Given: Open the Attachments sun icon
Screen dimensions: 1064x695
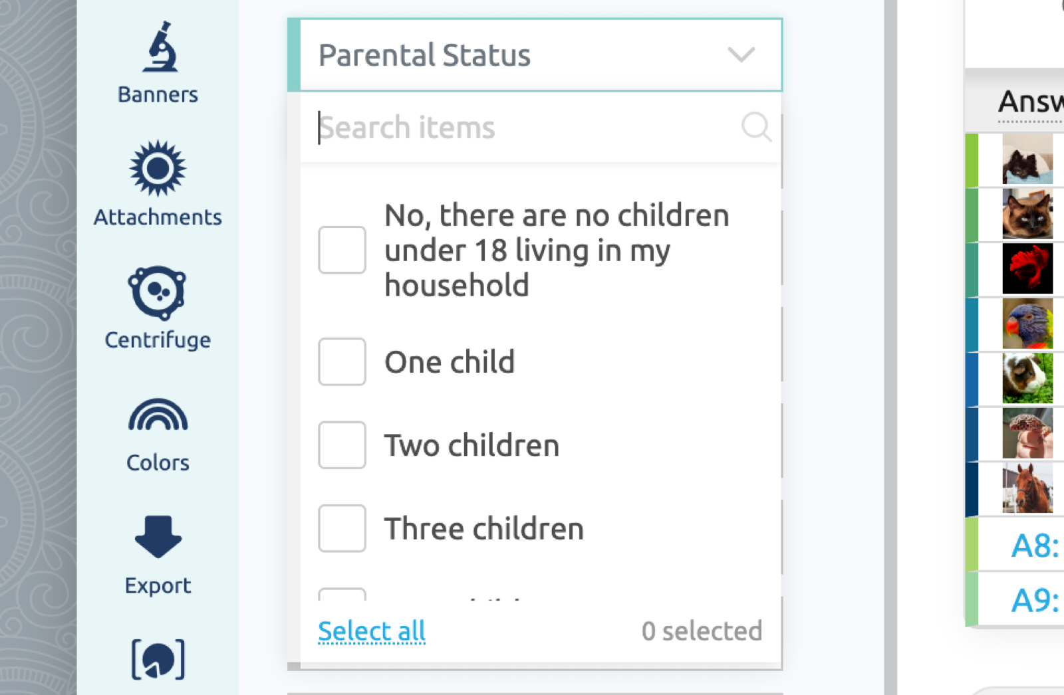Looking at the screenshot, I should [x=158, y=168].
